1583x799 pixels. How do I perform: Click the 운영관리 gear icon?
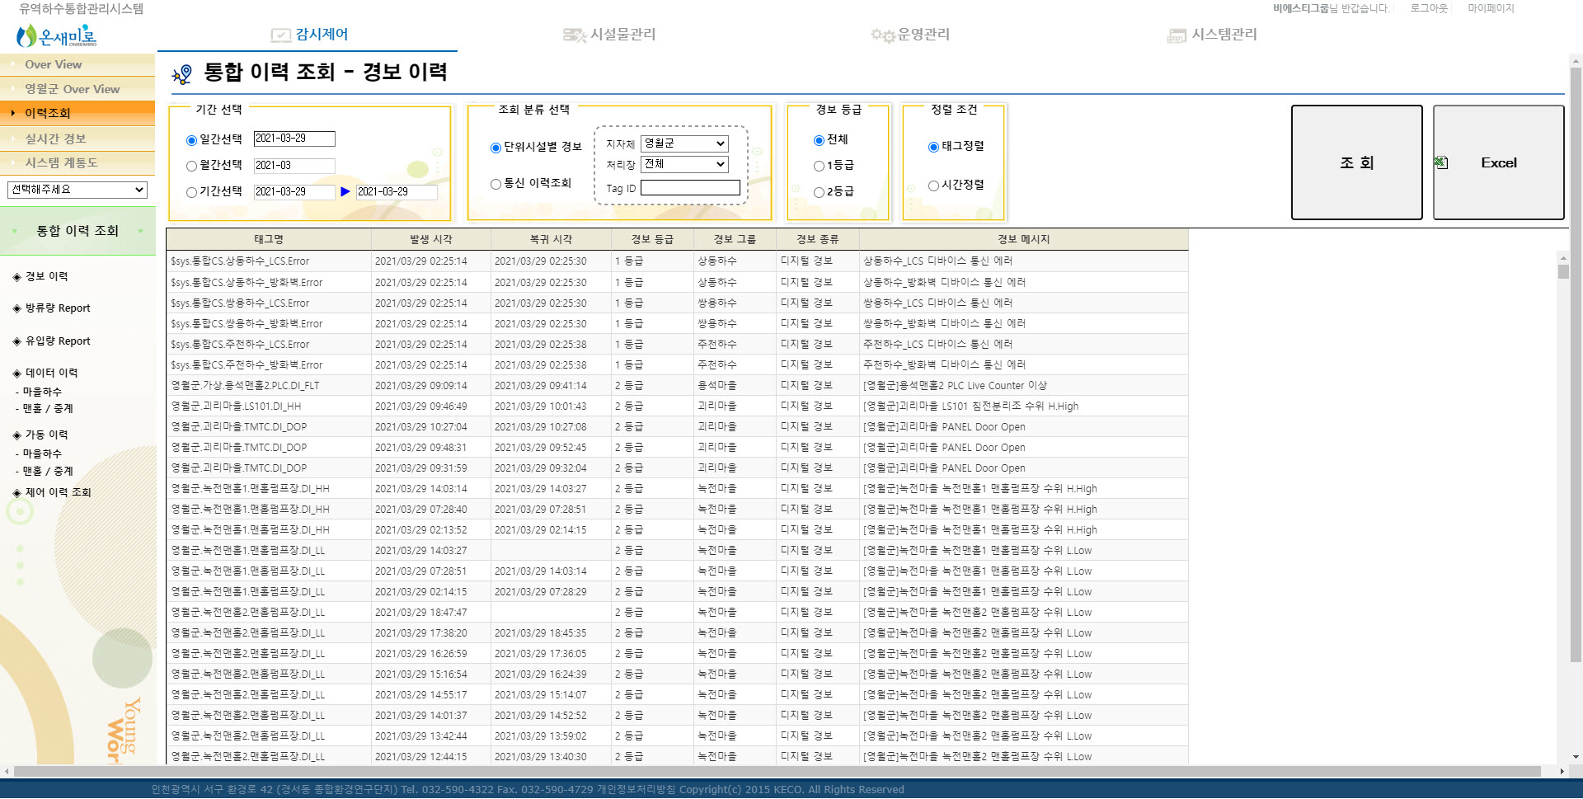click(x=882, y=35)
